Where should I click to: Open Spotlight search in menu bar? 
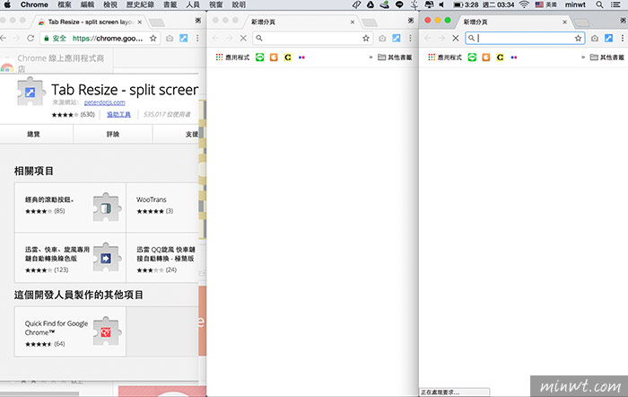[599, 4]
